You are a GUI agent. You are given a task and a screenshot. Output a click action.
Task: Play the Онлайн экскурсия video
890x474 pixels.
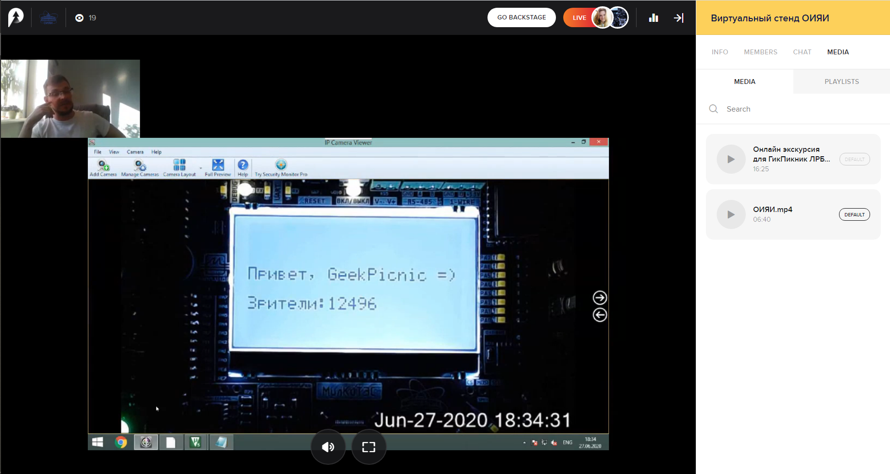[731, 159]
